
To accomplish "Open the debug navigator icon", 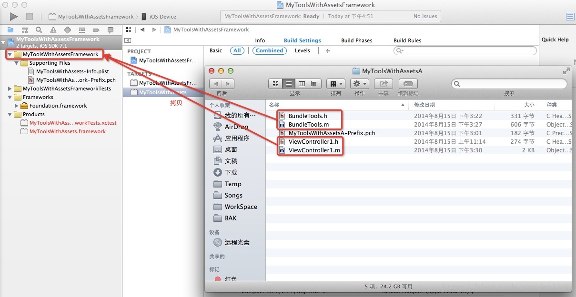I will [x=82, y=30].
